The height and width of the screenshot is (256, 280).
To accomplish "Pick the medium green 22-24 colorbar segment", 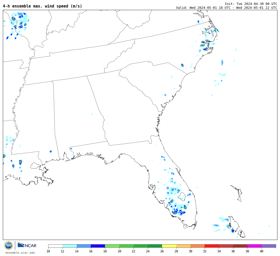I will [x=141, y=246].
